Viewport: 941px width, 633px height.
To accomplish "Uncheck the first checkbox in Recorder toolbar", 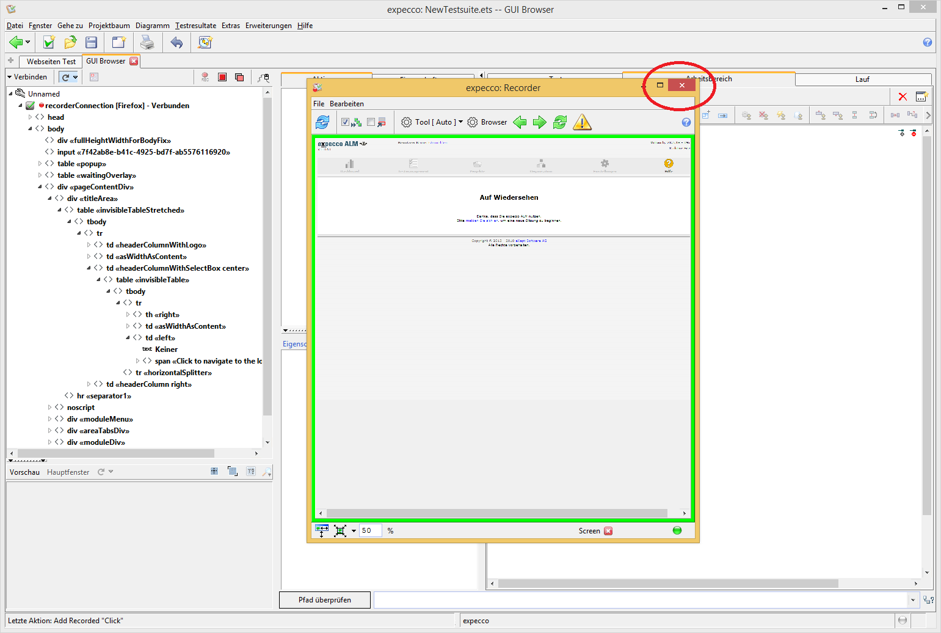I will [x=345, y=122].
